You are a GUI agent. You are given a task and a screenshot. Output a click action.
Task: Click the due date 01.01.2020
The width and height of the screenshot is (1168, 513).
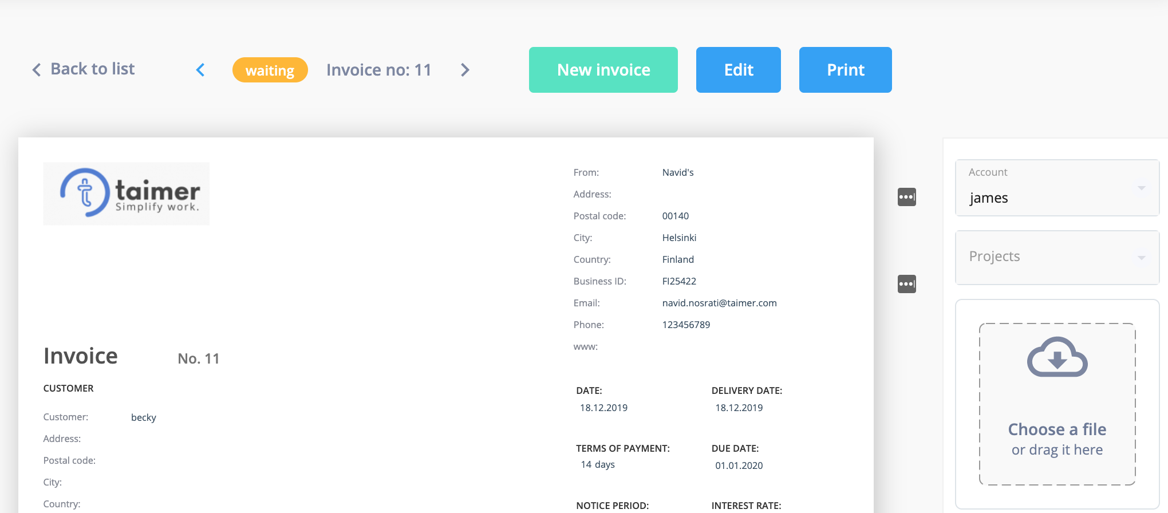739,465
